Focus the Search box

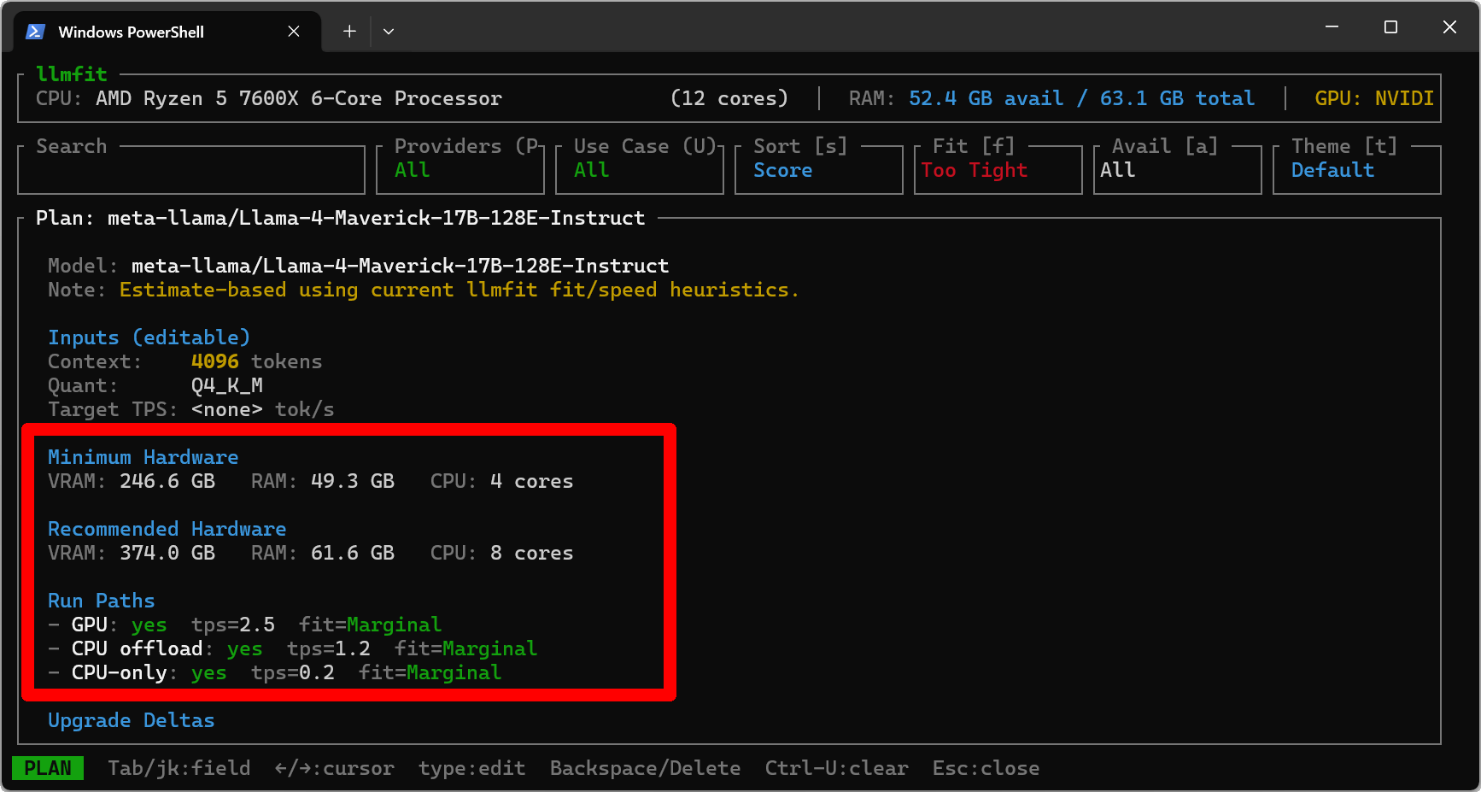tap(191, 170)
